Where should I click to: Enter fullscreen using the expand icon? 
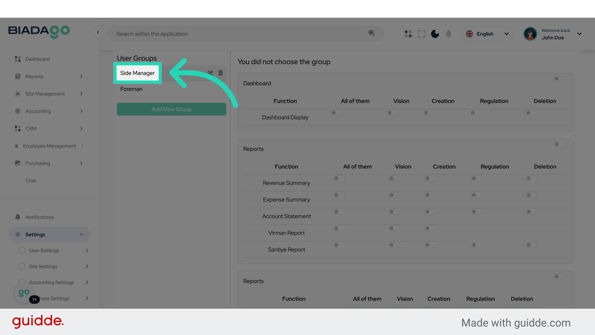point(421,34)
